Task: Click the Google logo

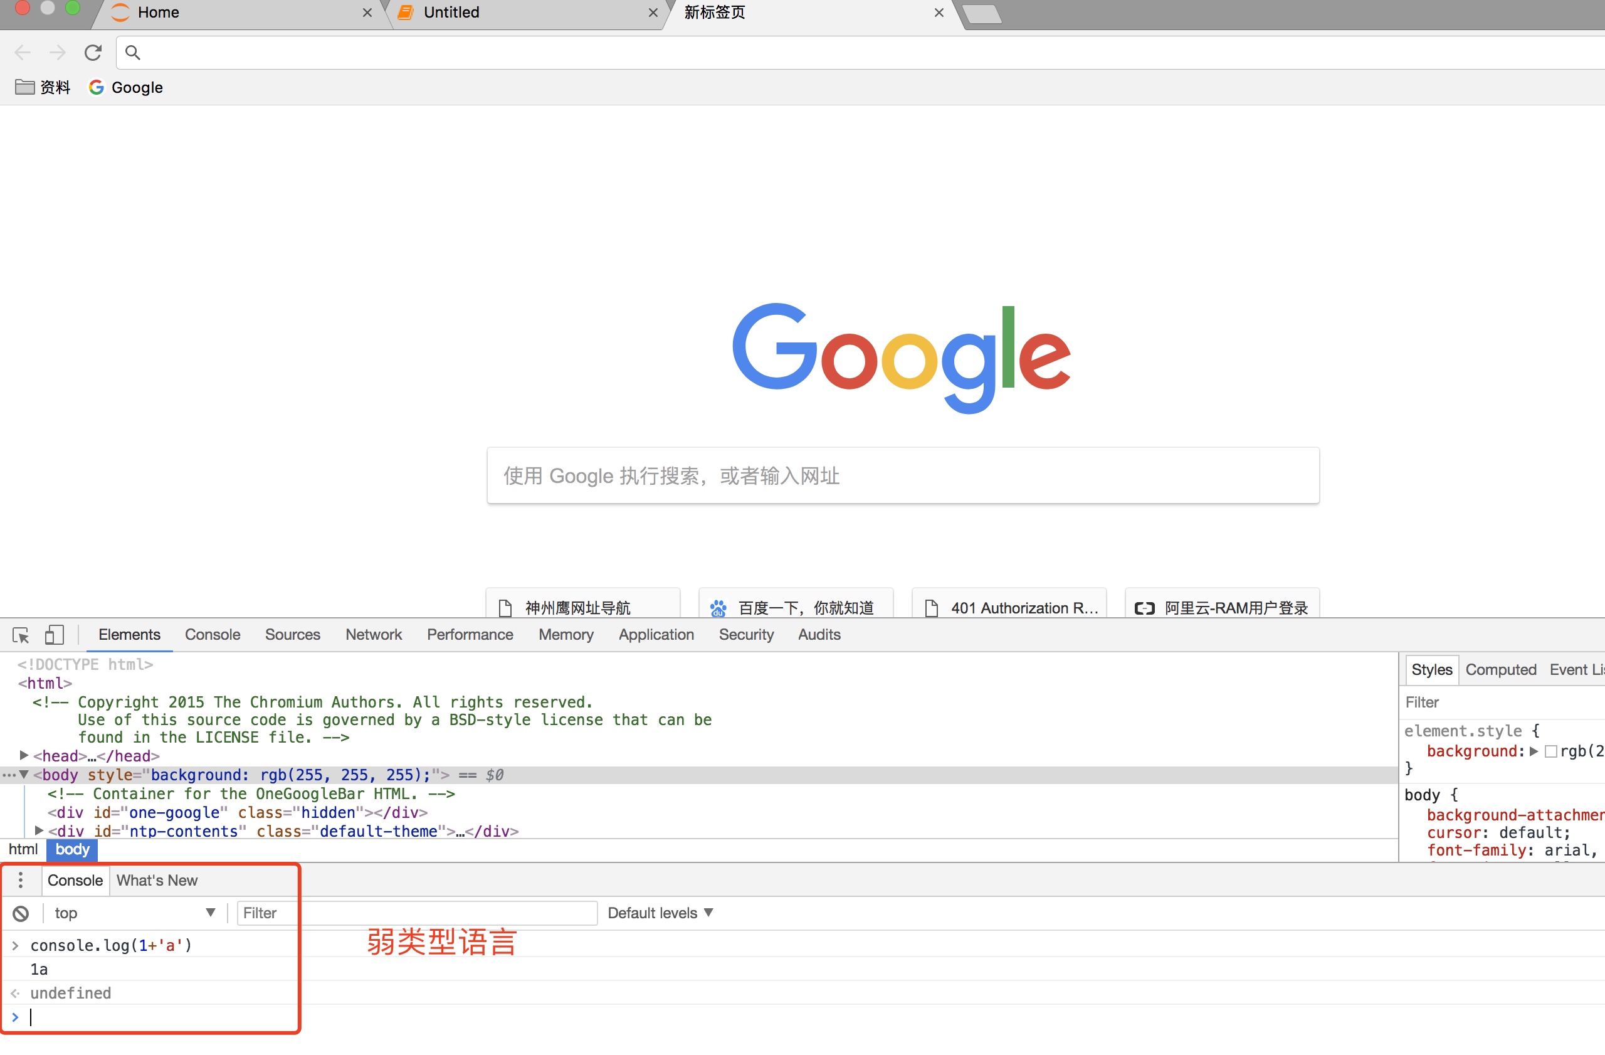Action: (902, 358)
